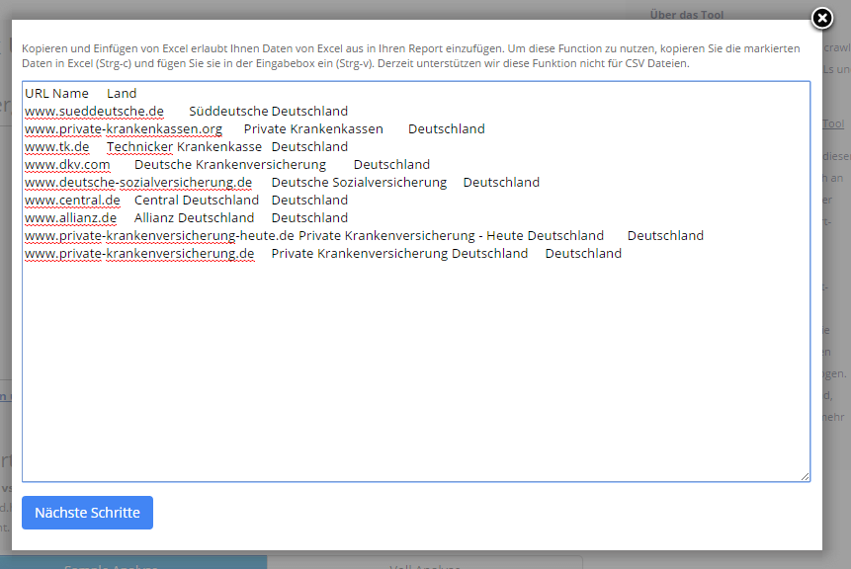Click the resize handle of the text area
Image resolution: width=851 pixels, height=569 pixels.
(805, 476)
